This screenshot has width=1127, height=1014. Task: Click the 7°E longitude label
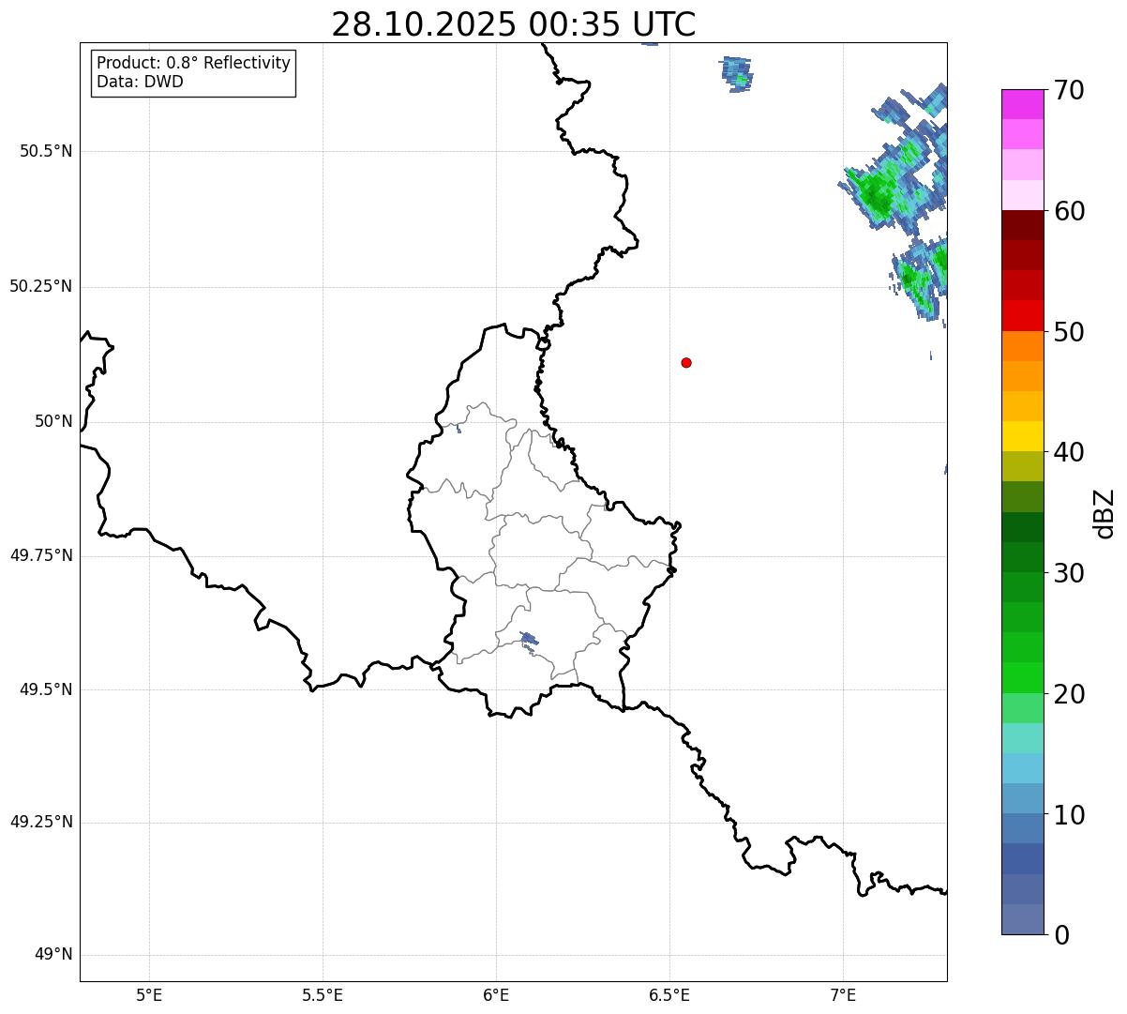(843, 995)
